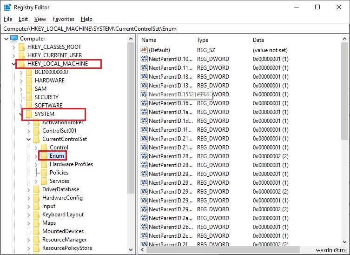Open the Favorites menu
Viewport: 350px width, 255px height.
[x=63, y=19]
